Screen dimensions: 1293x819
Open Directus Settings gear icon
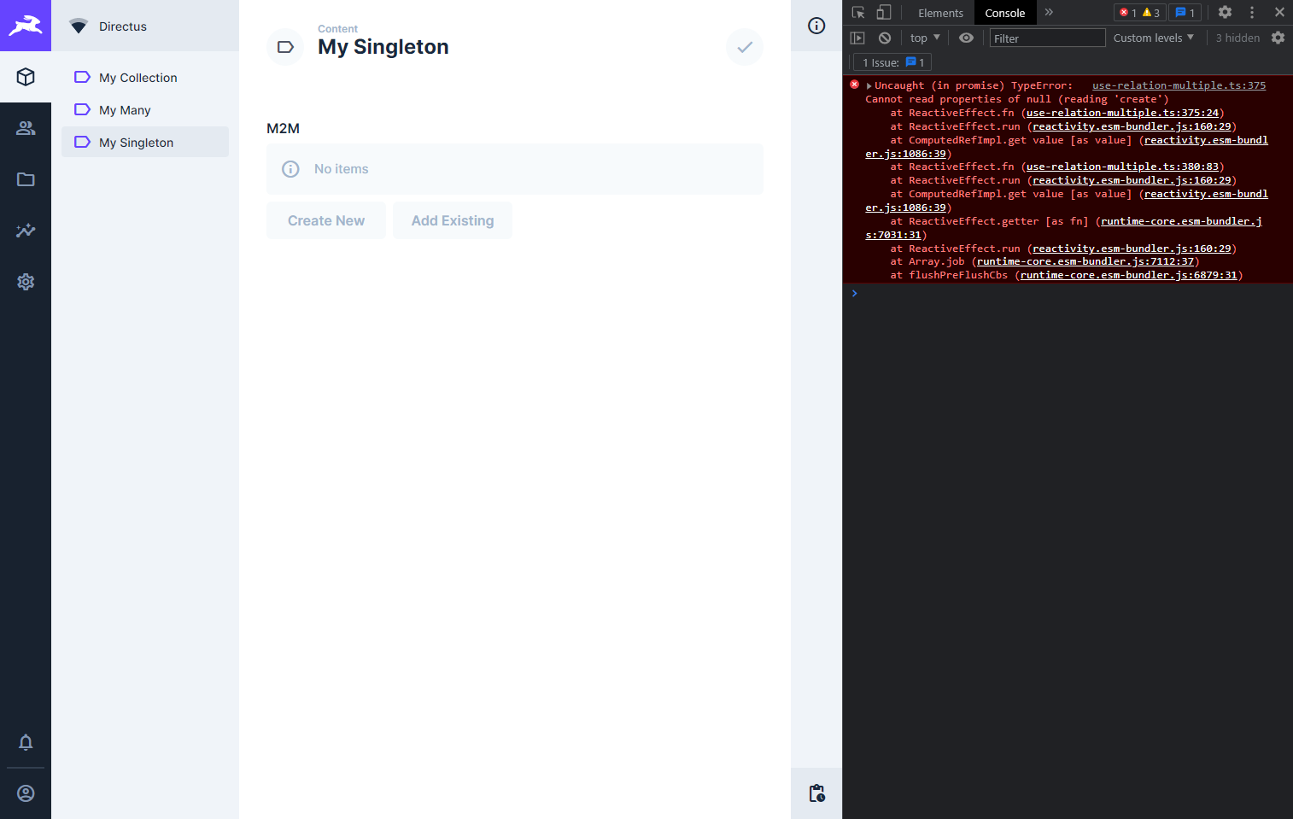[26, 282]
